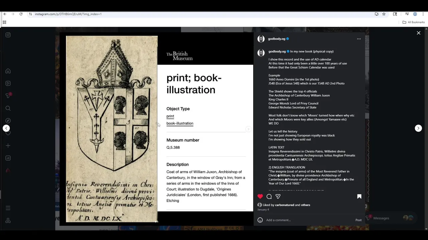Open 'Also from Meta' icon at sidebar bottom
Viewport: 428px width, 240px height.
click(8, 221)
